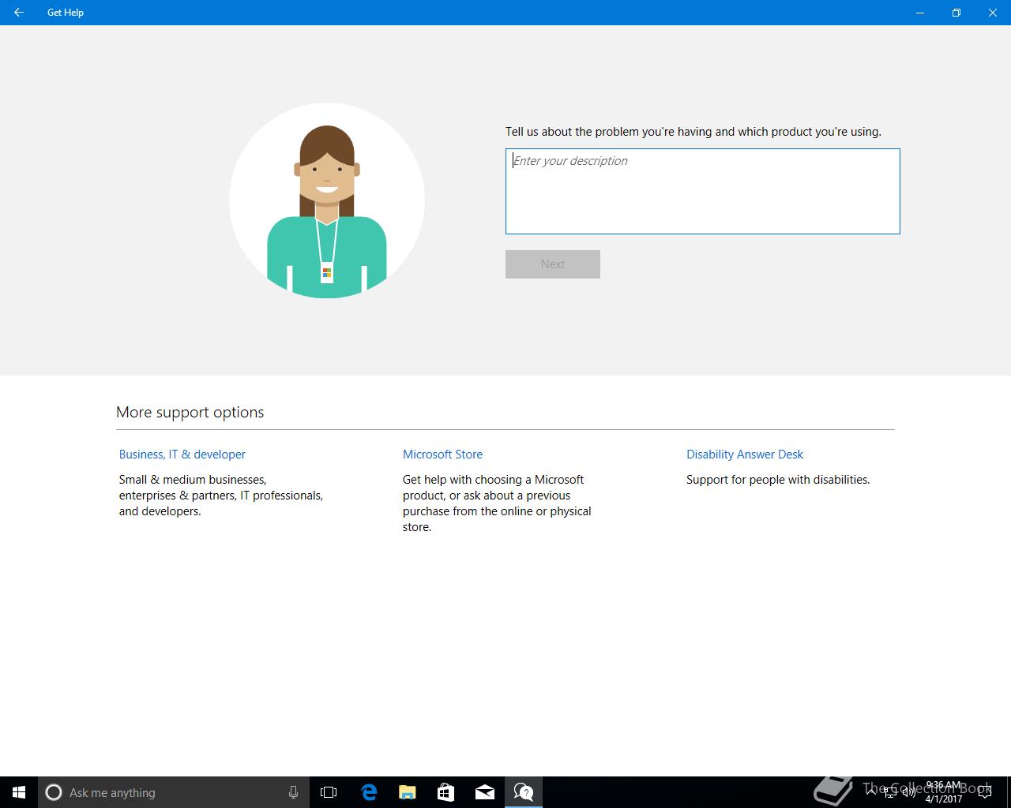Click the support agent avatar image
The image size is (1011, 808).
pos(327,200)
